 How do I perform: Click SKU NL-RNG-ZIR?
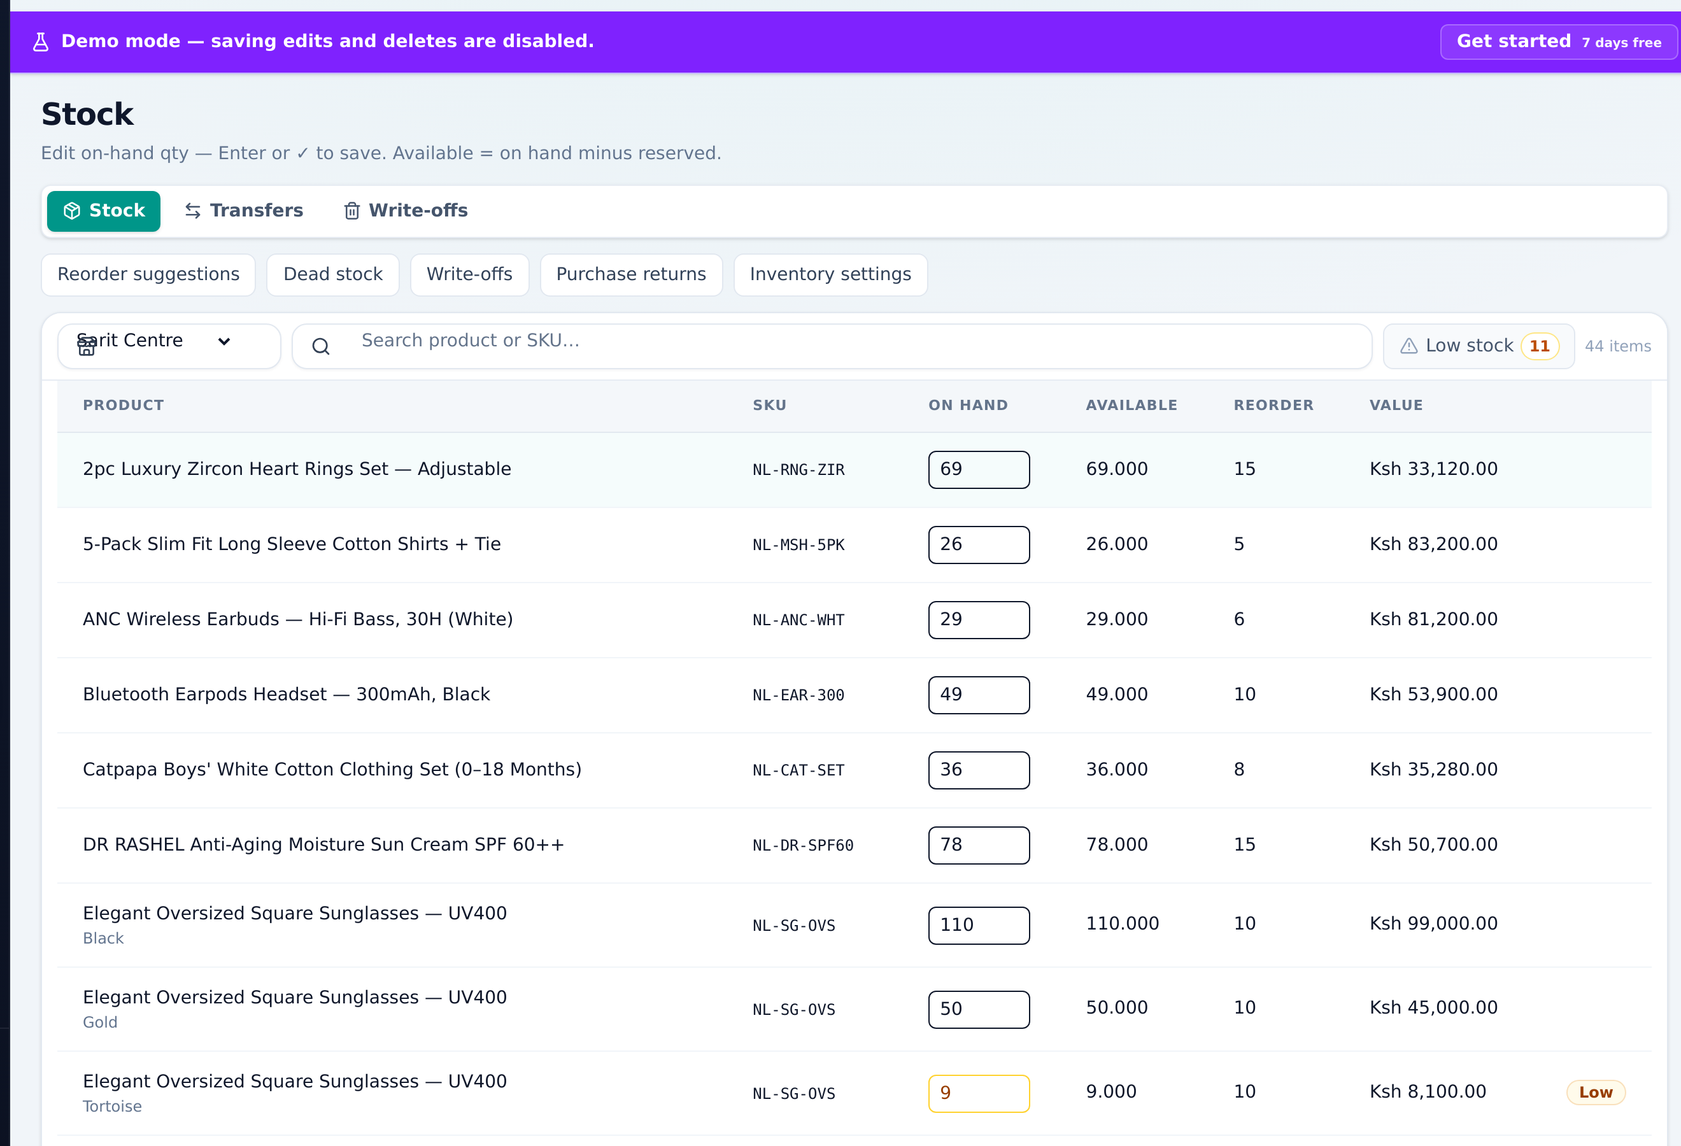[x=798, y=470]
